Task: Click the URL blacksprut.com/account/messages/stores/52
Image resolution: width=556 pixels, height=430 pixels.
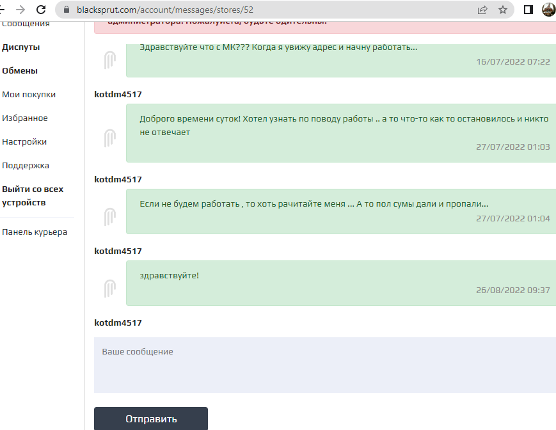Action: (x=165, y=10)
